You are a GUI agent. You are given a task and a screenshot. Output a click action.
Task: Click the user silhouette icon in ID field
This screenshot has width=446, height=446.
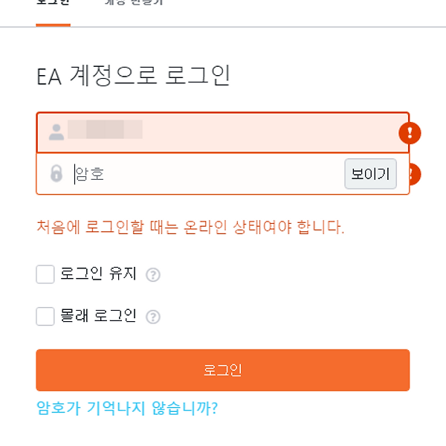(56, 132)
